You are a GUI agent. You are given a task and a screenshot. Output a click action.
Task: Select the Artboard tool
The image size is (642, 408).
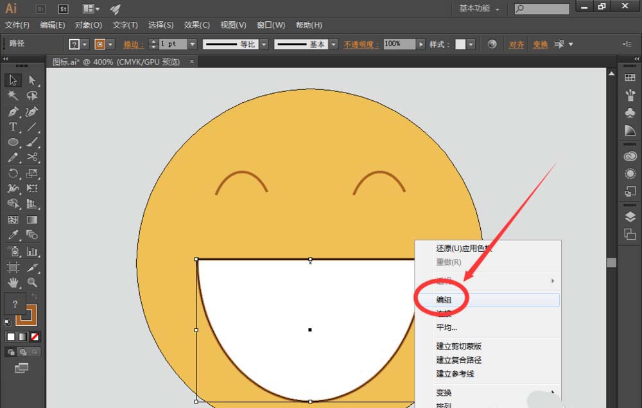coord(13,267)
